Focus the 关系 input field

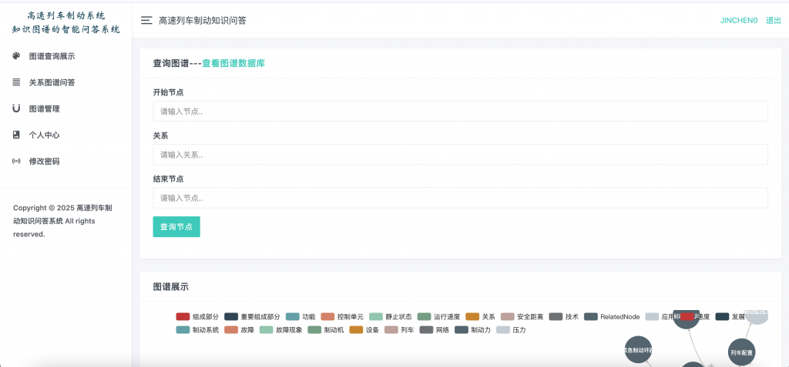[461, 155]
